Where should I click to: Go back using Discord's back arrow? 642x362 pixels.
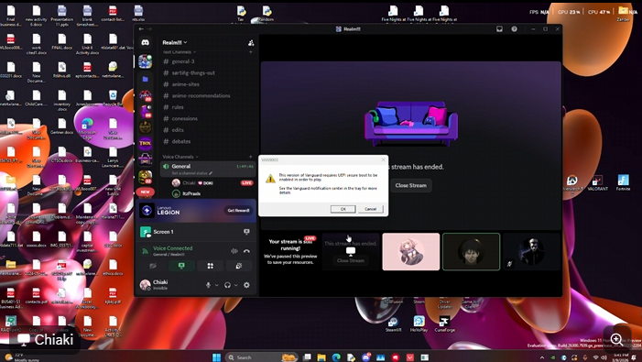(141, 29)
